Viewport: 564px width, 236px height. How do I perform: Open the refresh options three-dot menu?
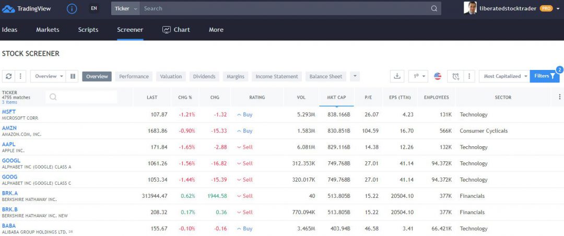(x=20, y=76)
